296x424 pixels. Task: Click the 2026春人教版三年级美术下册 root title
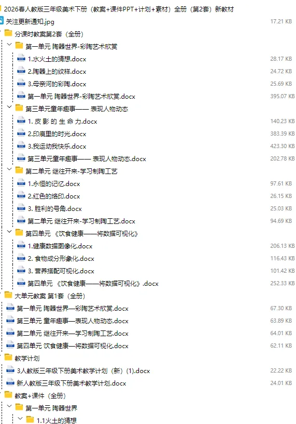[x=119, y=9]
